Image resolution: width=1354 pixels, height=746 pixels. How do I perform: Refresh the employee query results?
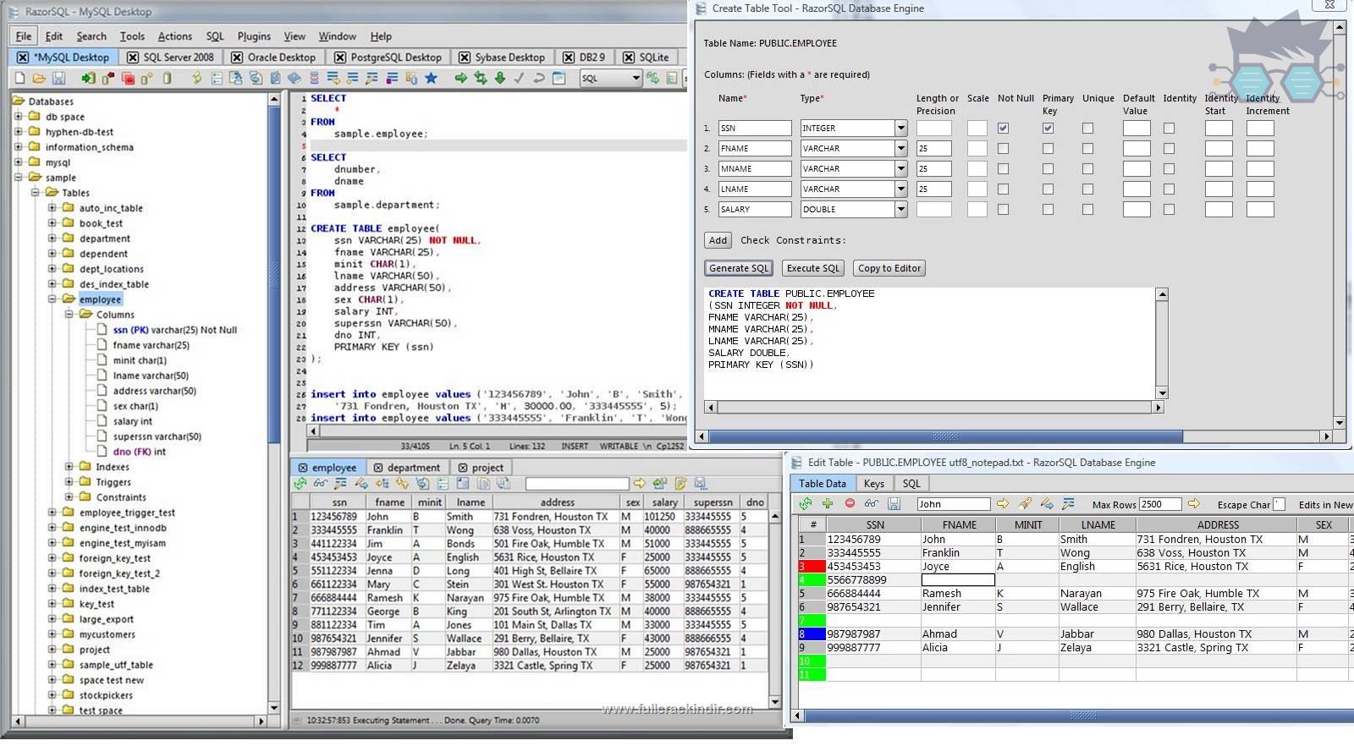pyautogui.click(x=300, y=484)
